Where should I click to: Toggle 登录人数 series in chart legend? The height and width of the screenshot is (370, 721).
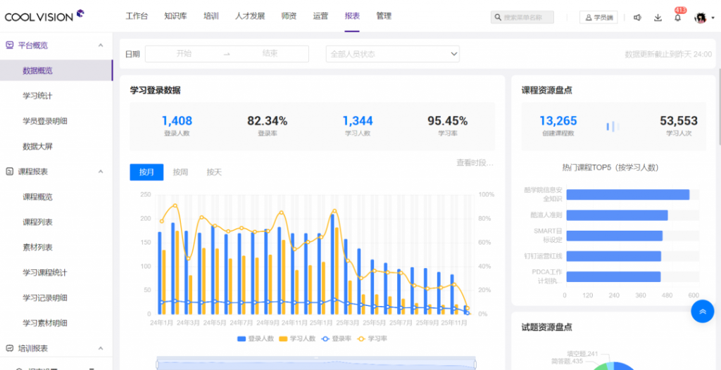tap(256, 338)
